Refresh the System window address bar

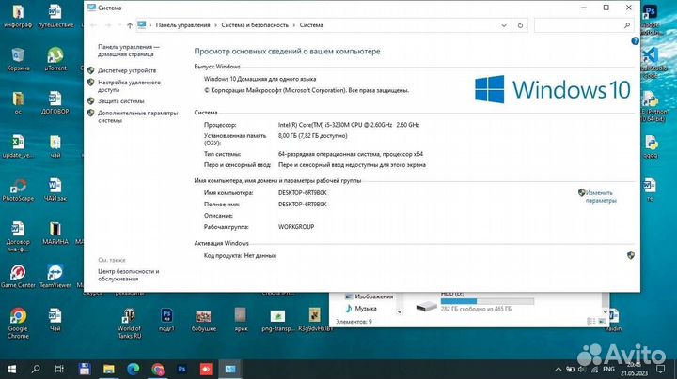click(x=520, y=25)
